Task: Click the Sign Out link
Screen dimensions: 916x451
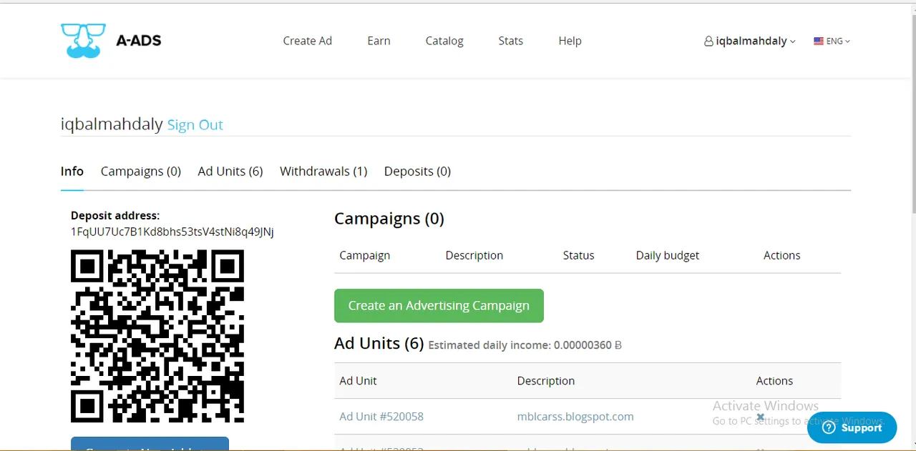Action: [x=195, y=125]
